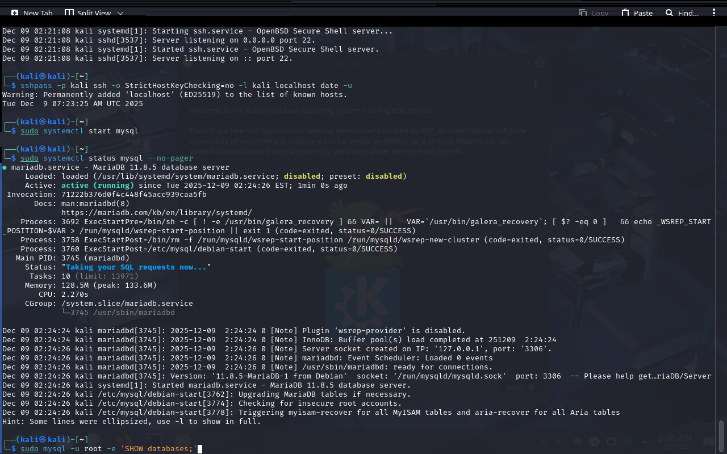Click the green mariadb.service status dot
Screen dimensions: 727x454
[x=5, y=167]
